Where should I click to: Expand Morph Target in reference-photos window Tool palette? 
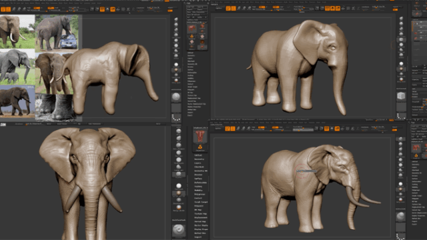[193, 87]
